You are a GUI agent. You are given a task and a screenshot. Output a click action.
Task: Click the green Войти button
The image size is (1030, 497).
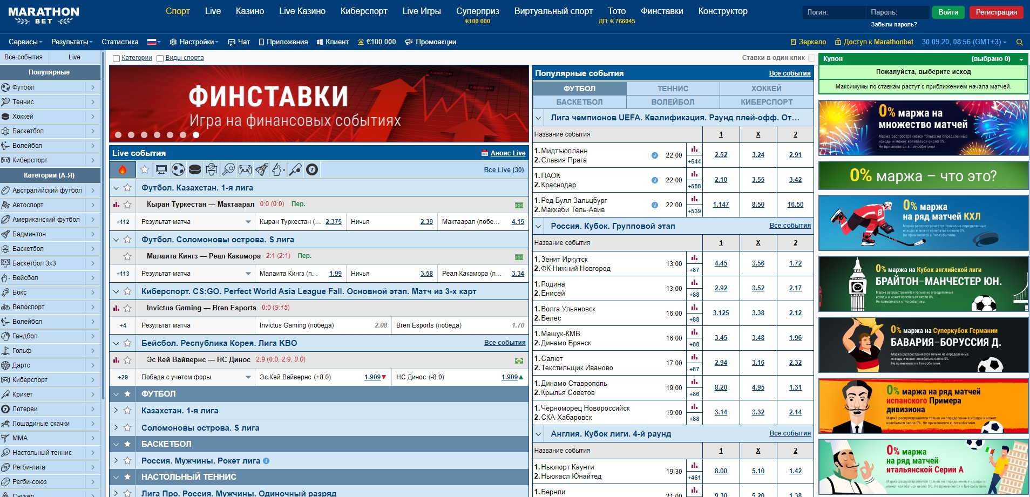tap(948, 12)
